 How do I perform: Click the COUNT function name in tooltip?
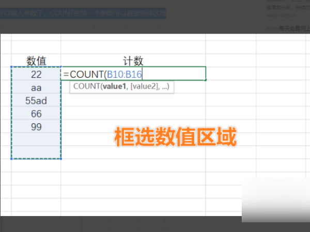click(x=87, y=87)
